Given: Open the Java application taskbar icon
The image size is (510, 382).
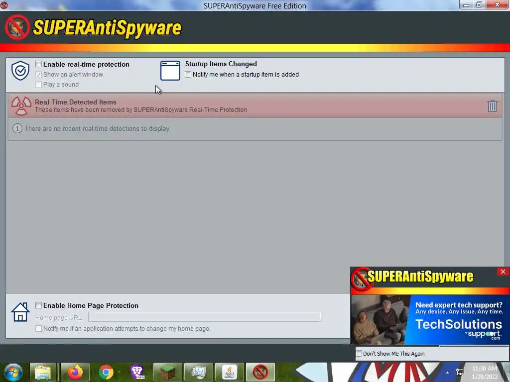Looking at the screenshot, I should (230, 372).
